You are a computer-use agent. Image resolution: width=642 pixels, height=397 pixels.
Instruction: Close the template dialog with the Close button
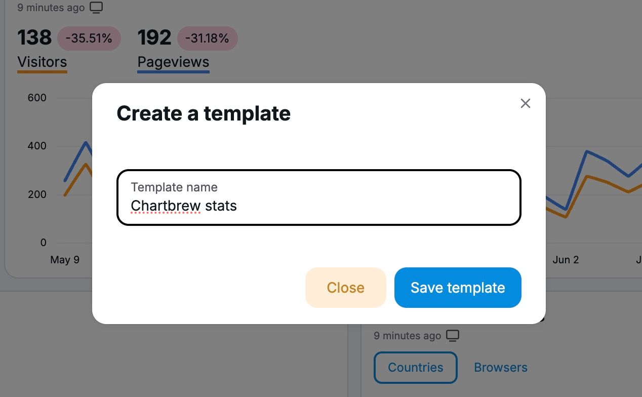click(345, 287)
